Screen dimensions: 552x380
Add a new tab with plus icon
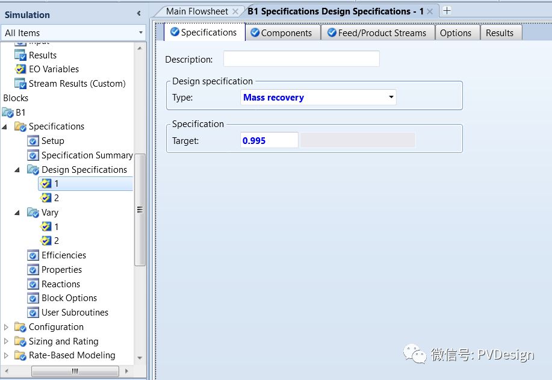[447, 11]
